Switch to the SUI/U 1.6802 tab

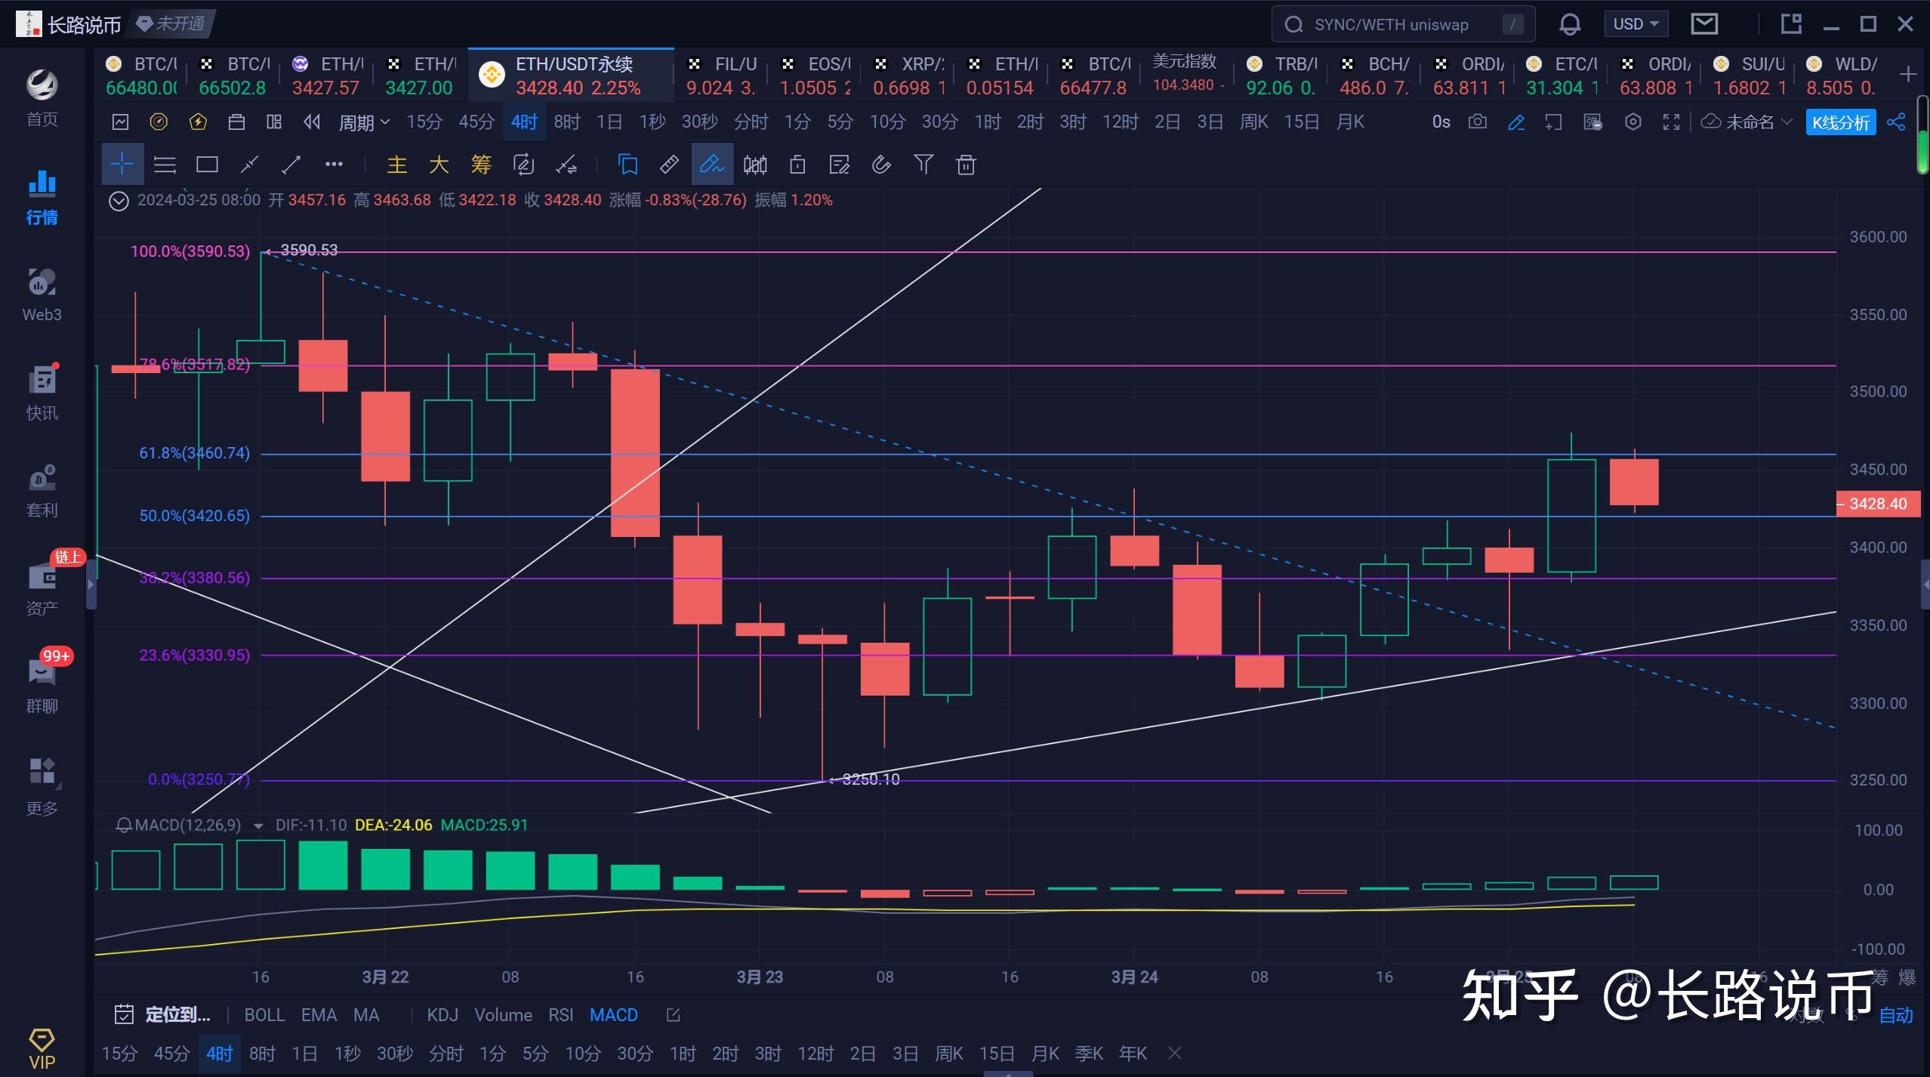pos(1748,76)
